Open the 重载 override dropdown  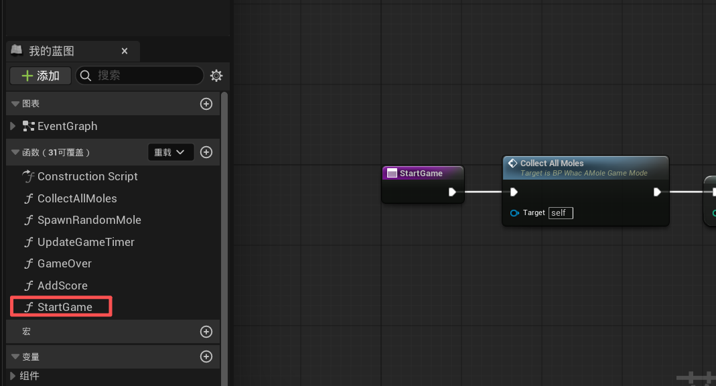(171, 152)
